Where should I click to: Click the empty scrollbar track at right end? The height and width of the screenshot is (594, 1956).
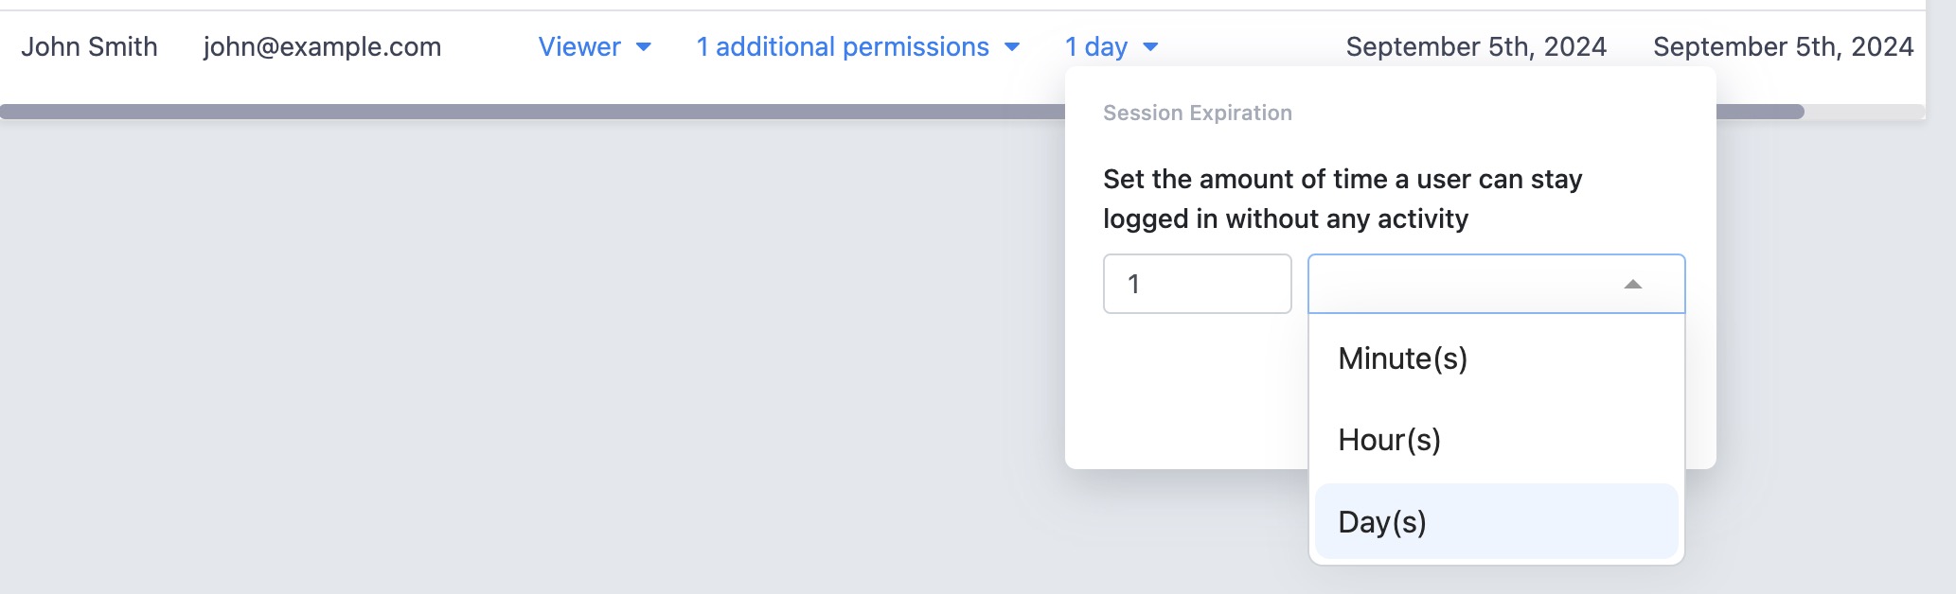[x=1864, y=112]
